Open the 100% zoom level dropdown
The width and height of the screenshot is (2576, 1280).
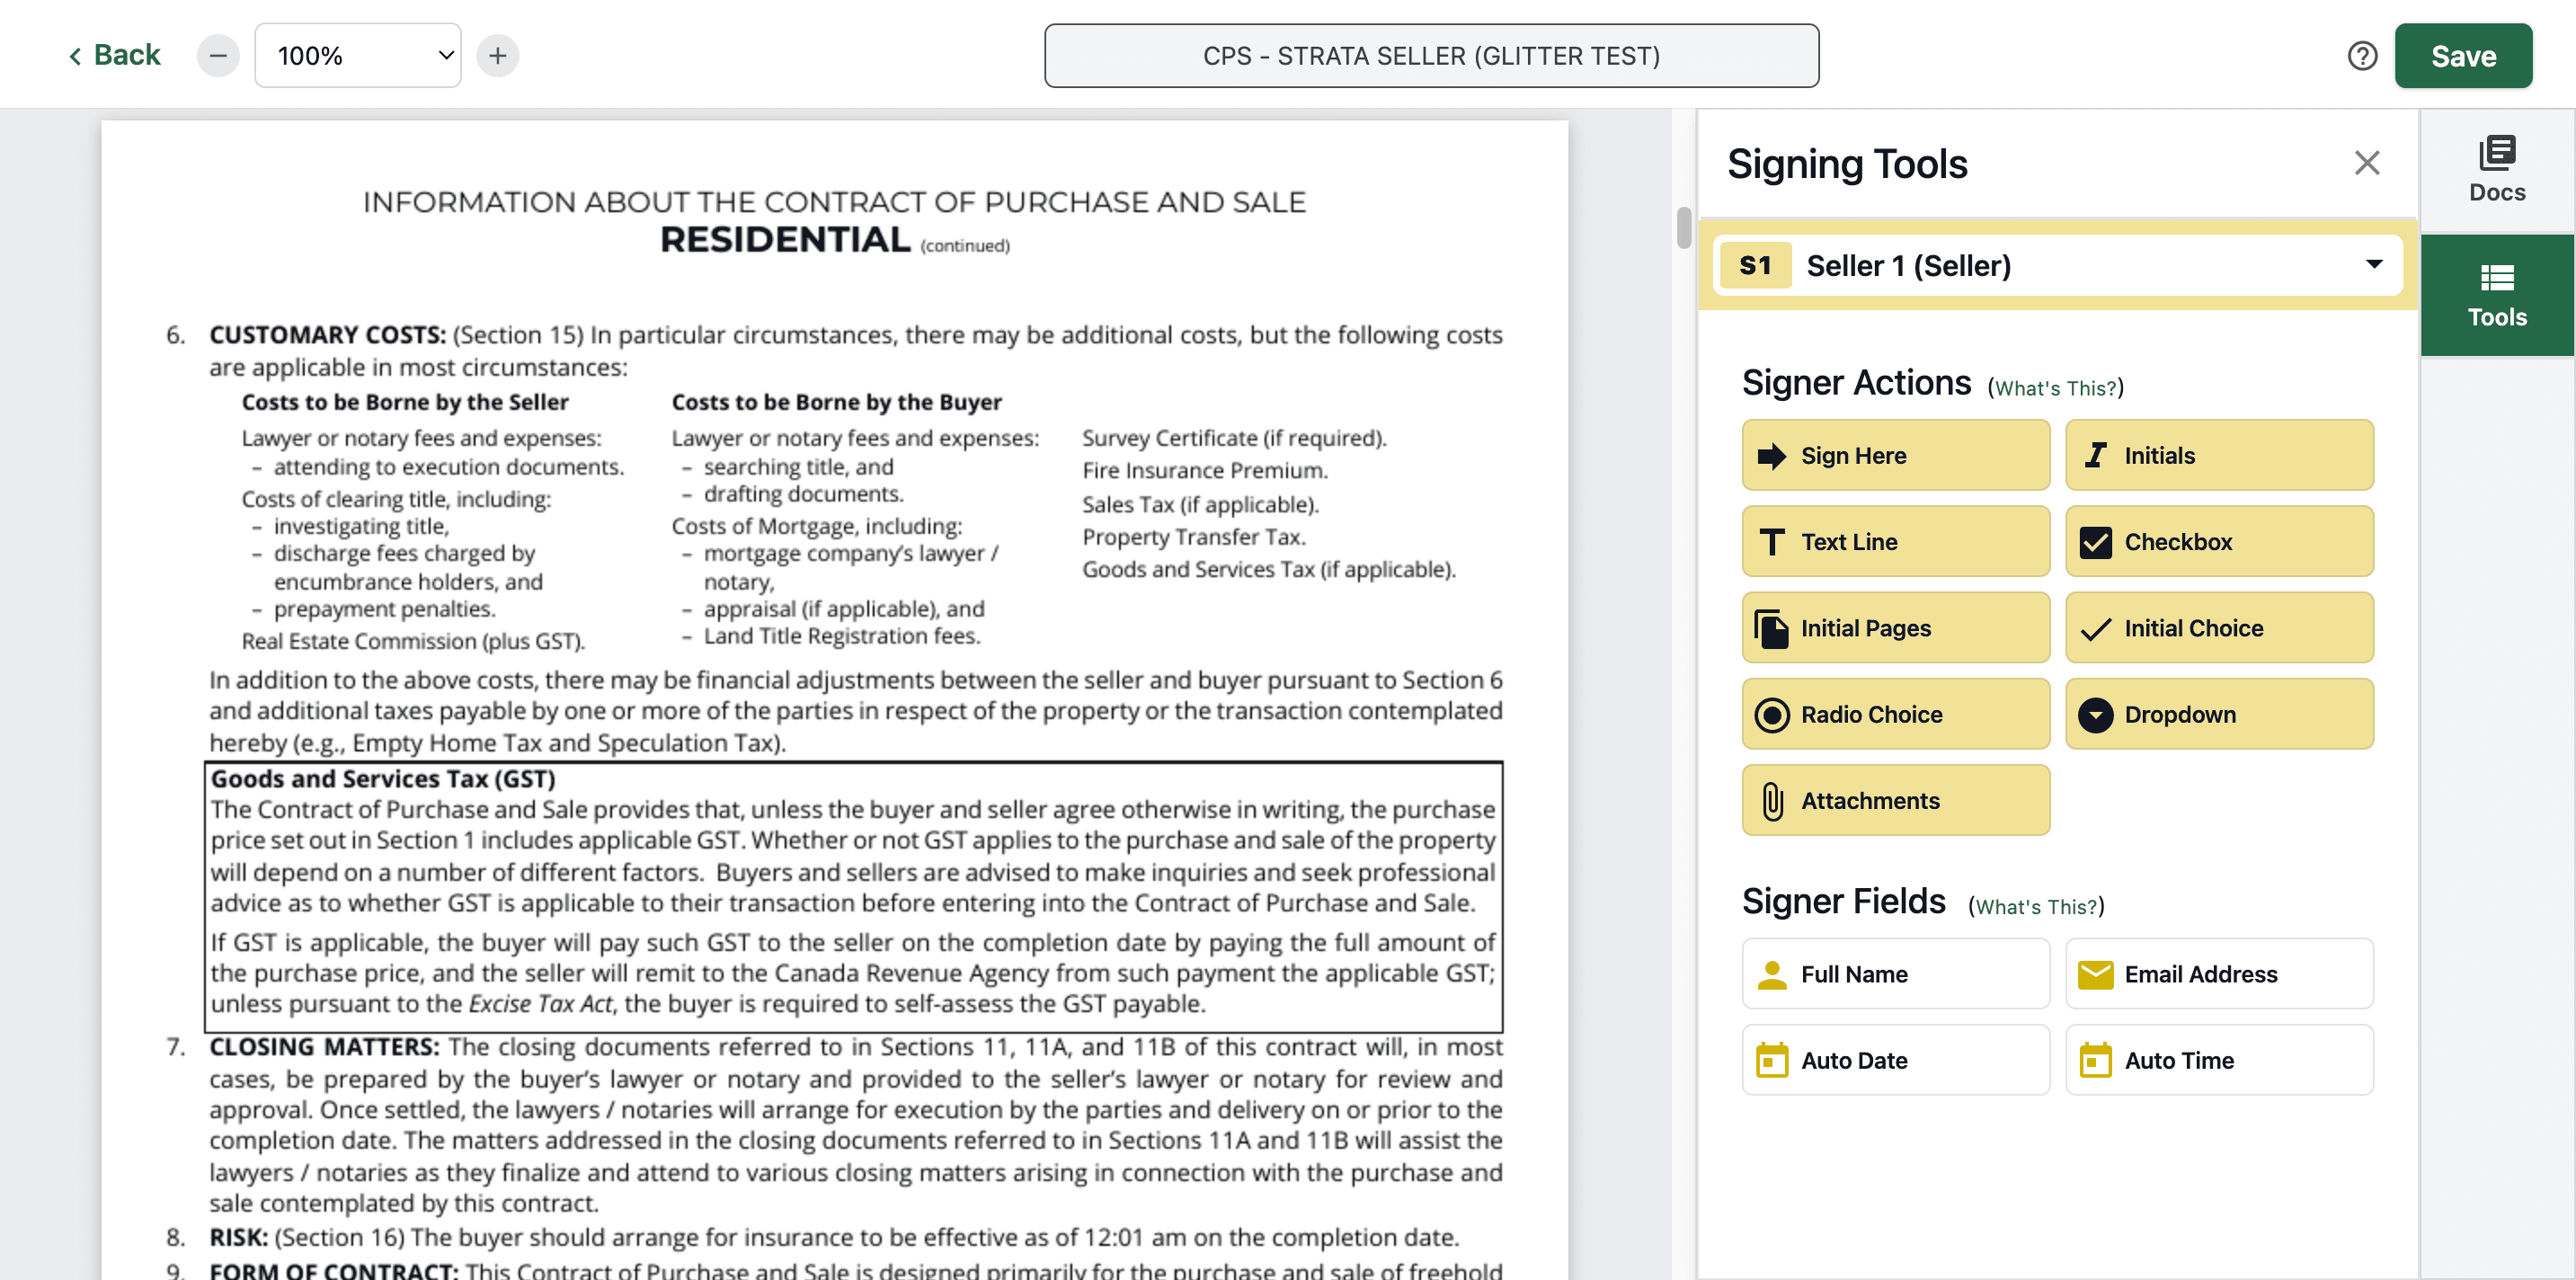(x=358, y=56)
